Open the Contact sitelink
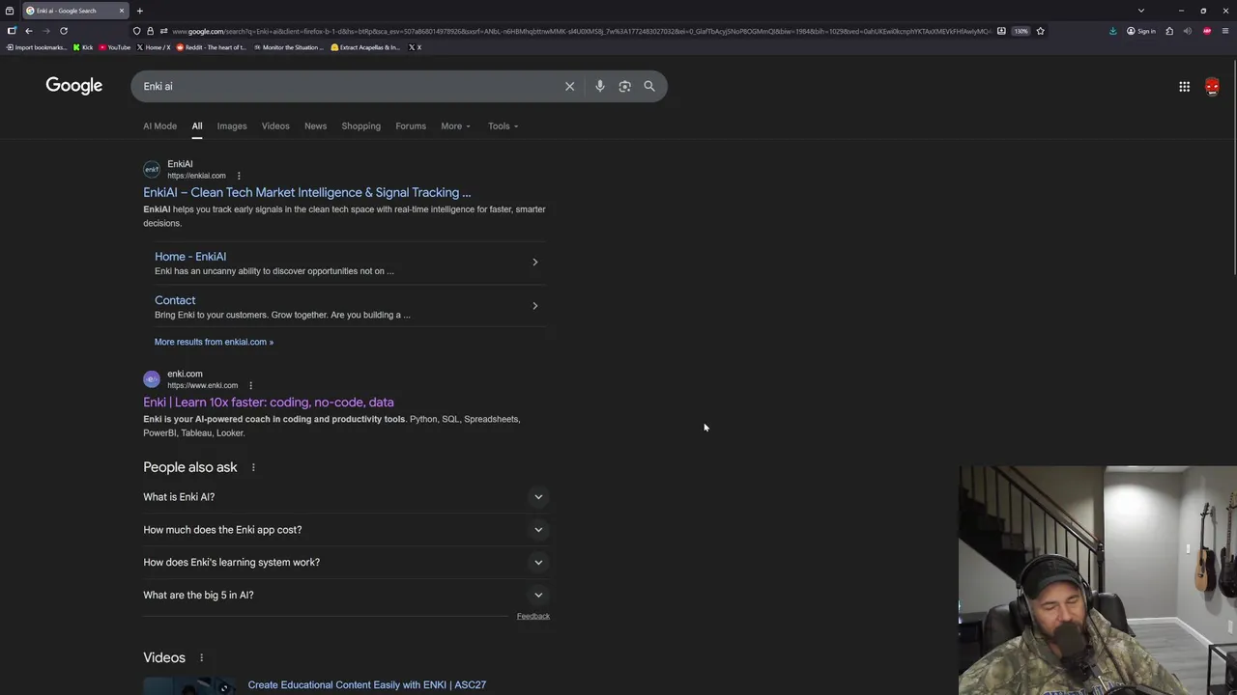This screenshot has width=1237, height=695. (175, 300)
